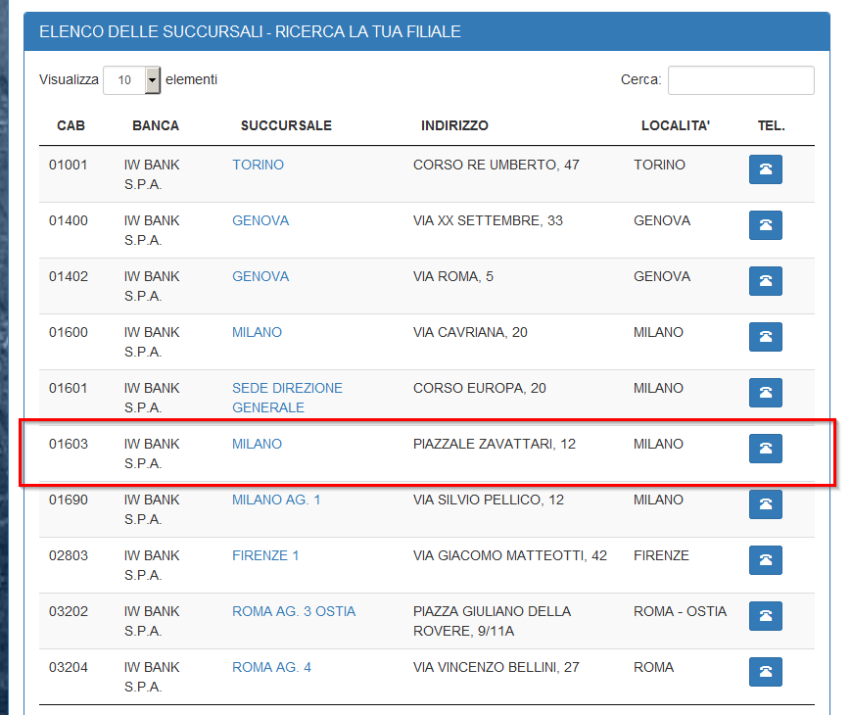Click CAB code 03204

coord(69,667)
